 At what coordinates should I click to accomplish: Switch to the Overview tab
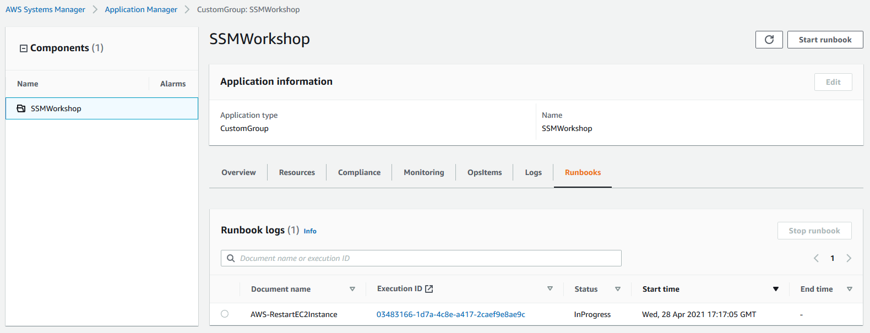click(238, 172)
